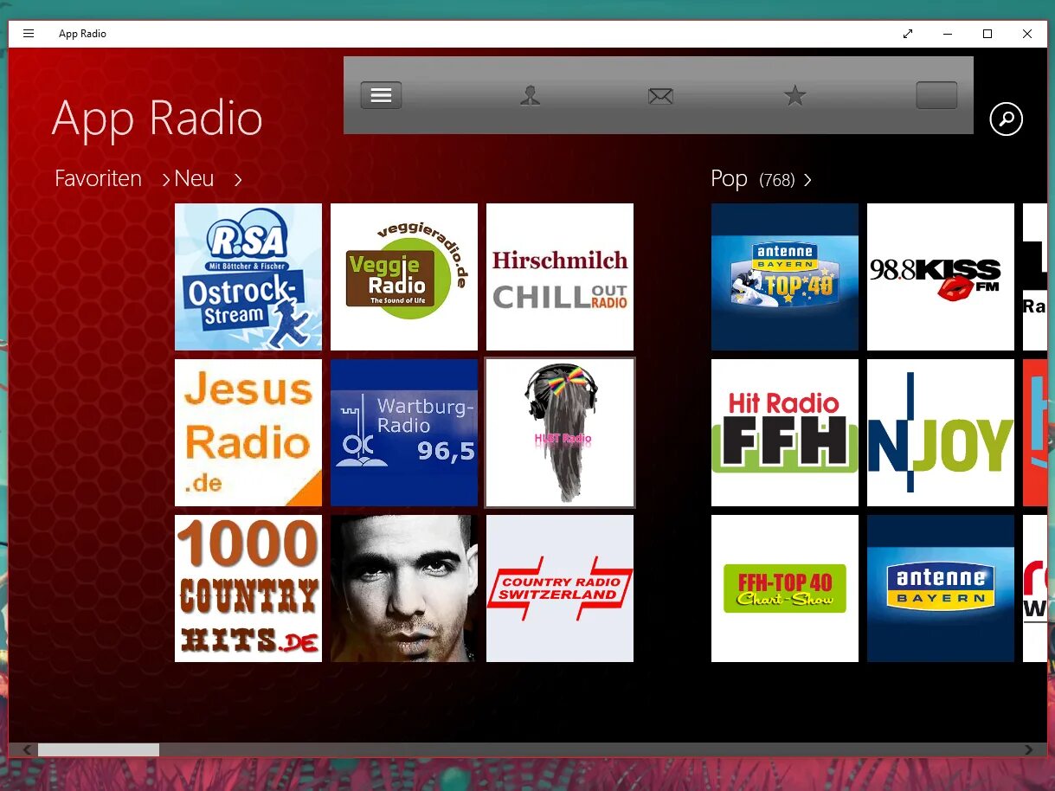The width and height of the screenshot is (1055, 791).
Task: Select the 98.8 KISS FM tile
Action: click(x=941, y=277)
